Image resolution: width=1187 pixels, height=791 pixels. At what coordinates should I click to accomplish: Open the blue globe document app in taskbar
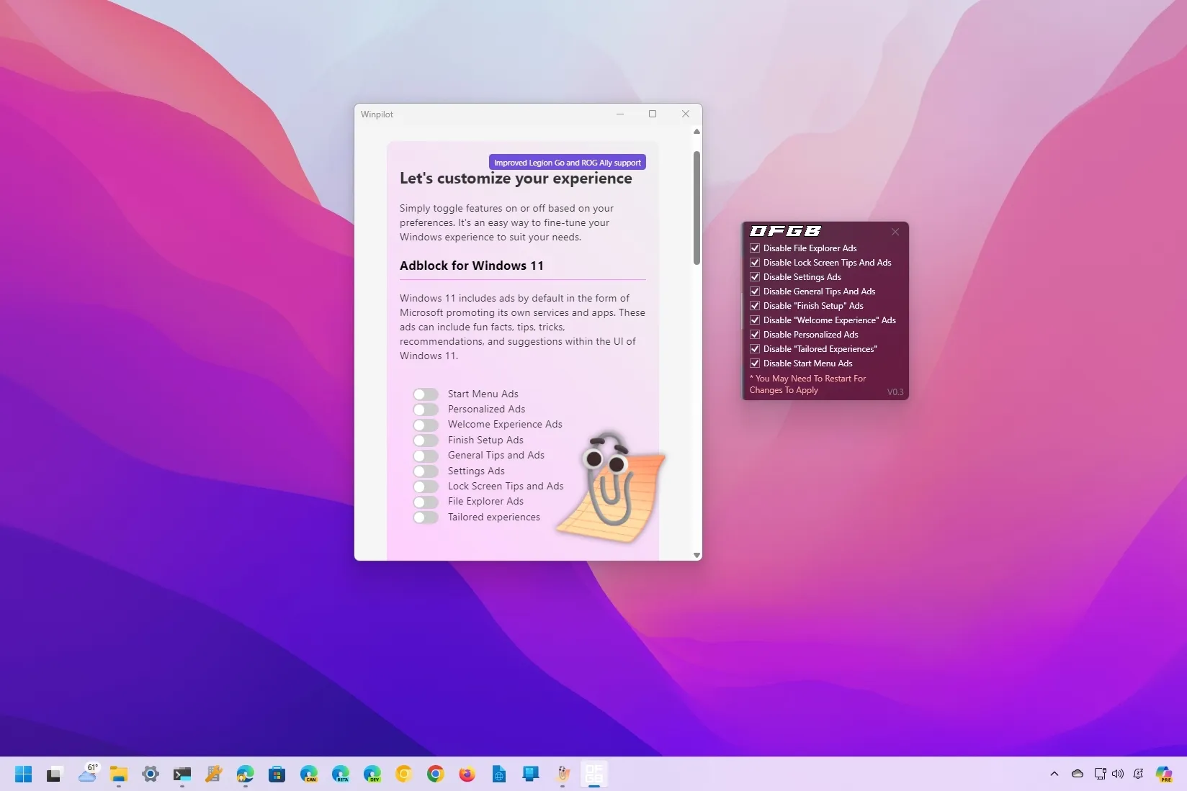(499, 774)
